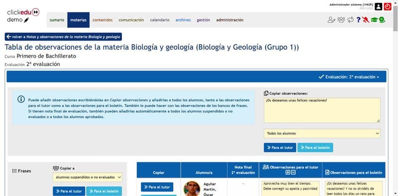Screen dimensions: 398x196
Task: Open the green graduation cap icon
Action: [x=374, y=20]
